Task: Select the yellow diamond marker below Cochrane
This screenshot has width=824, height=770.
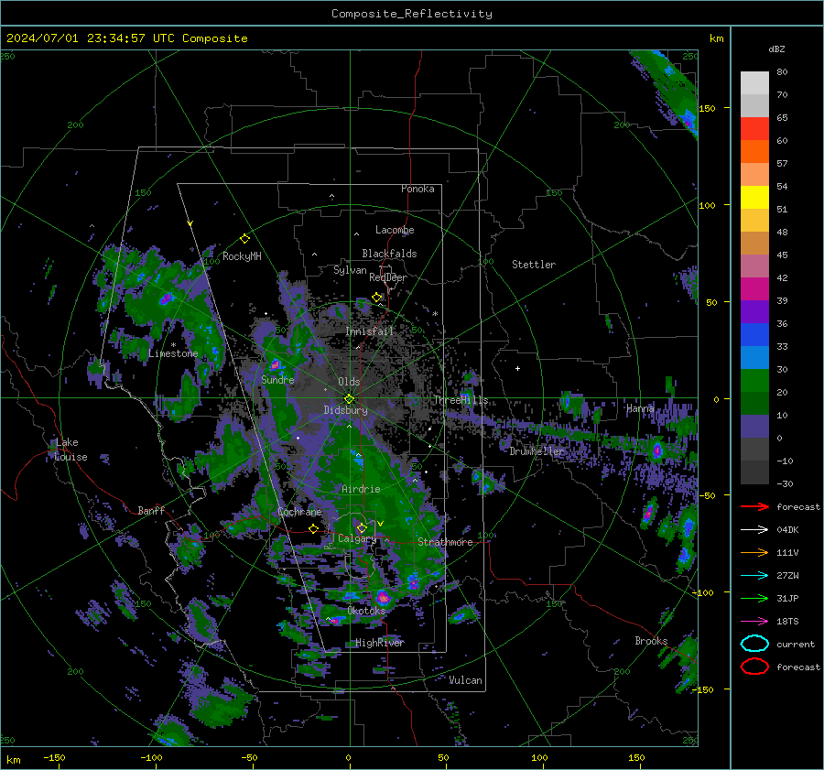Action: (x=314, y=528)
